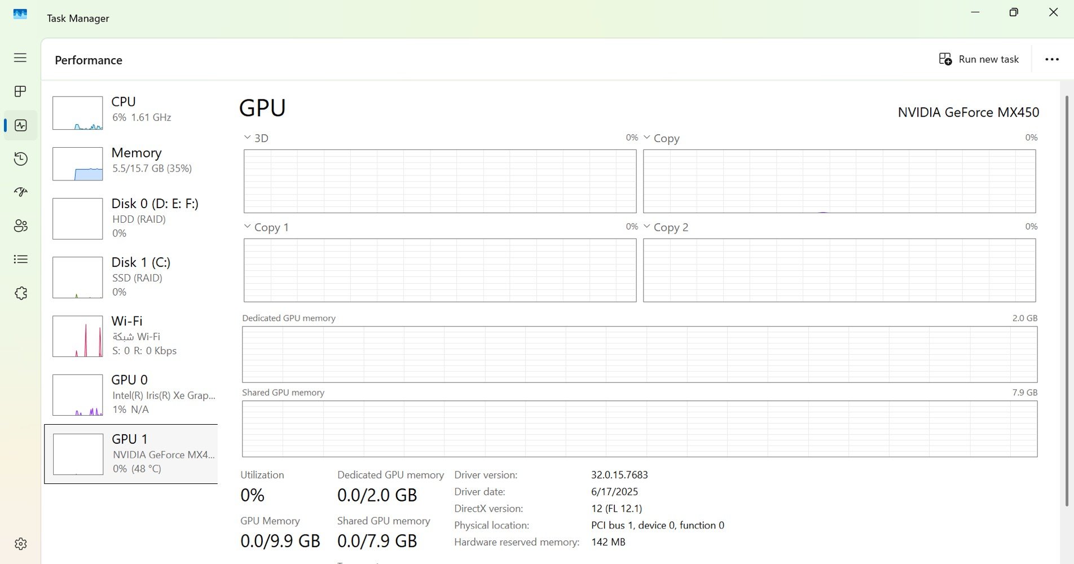Click the Performance page heading

coord(89,60)
